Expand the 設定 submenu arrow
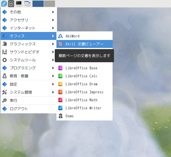Viewport: 171px width, 157px height. (x=53, y=84)
